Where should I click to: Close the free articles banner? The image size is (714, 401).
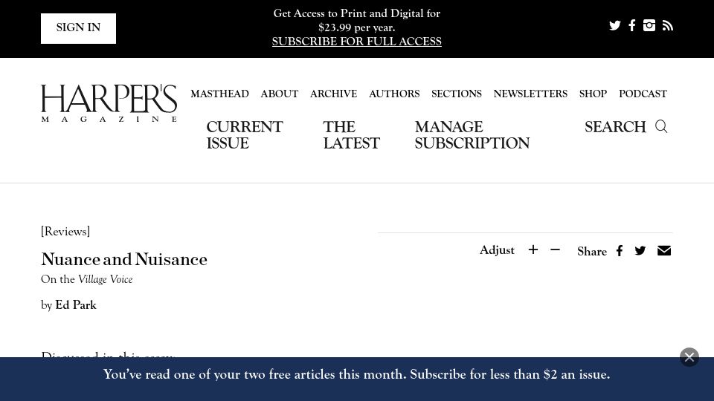[689, 357]
